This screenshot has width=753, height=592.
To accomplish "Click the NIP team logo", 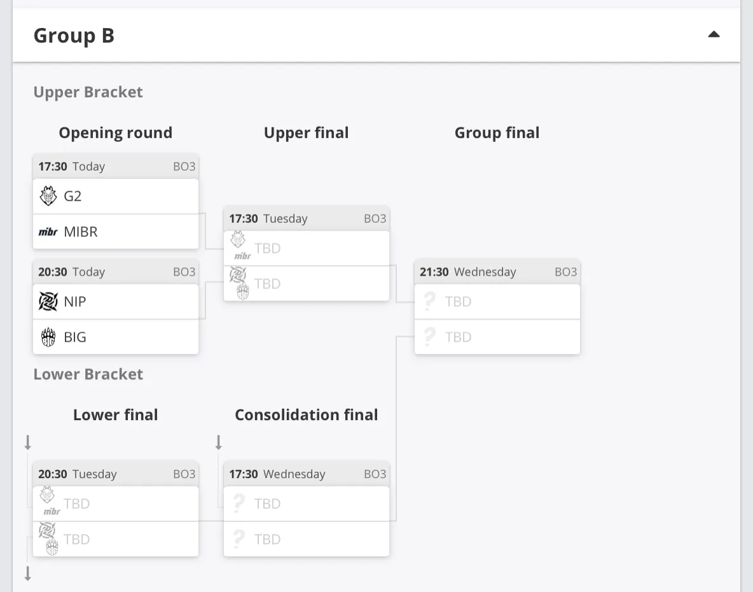I will tap(48, 302).
